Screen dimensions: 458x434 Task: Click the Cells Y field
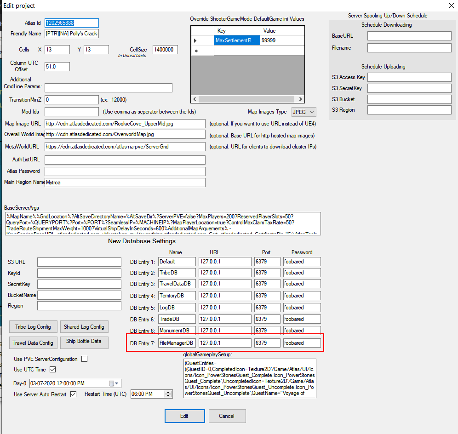pos(97,50)
